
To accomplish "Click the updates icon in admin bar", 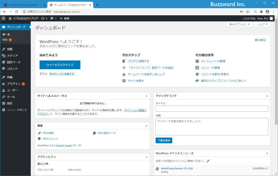I will [44, 18].
